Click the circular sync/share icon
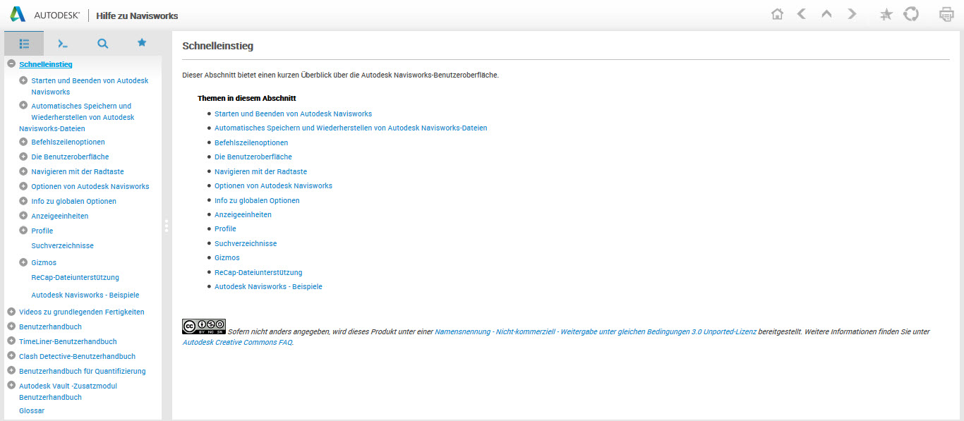Image resolution: width=964 pixels, height=421 pixels. click(911, 14)
